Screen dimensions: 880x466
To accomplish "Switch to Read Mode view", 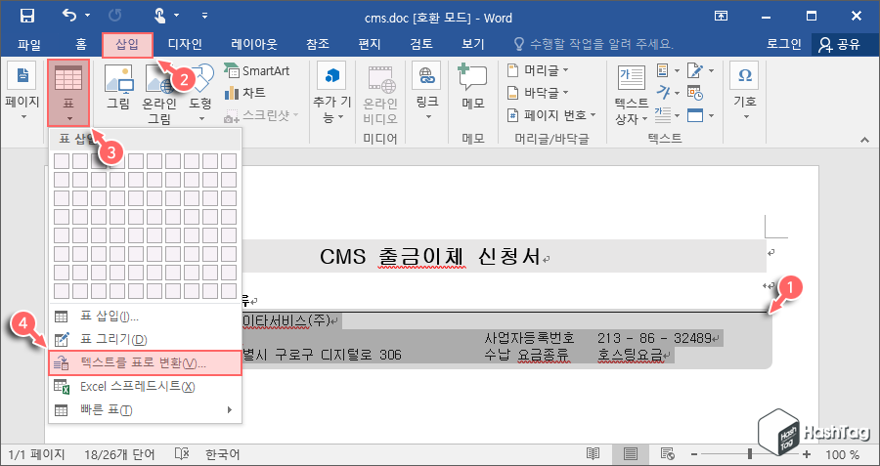I will 594,454.
